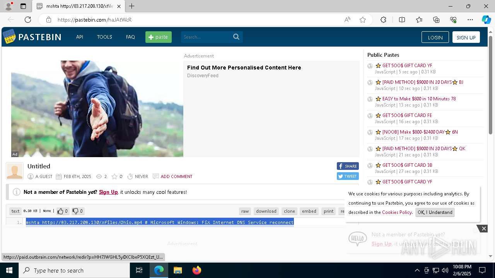
Task: Click the selected mshta code line
Action: pos(160,222)
